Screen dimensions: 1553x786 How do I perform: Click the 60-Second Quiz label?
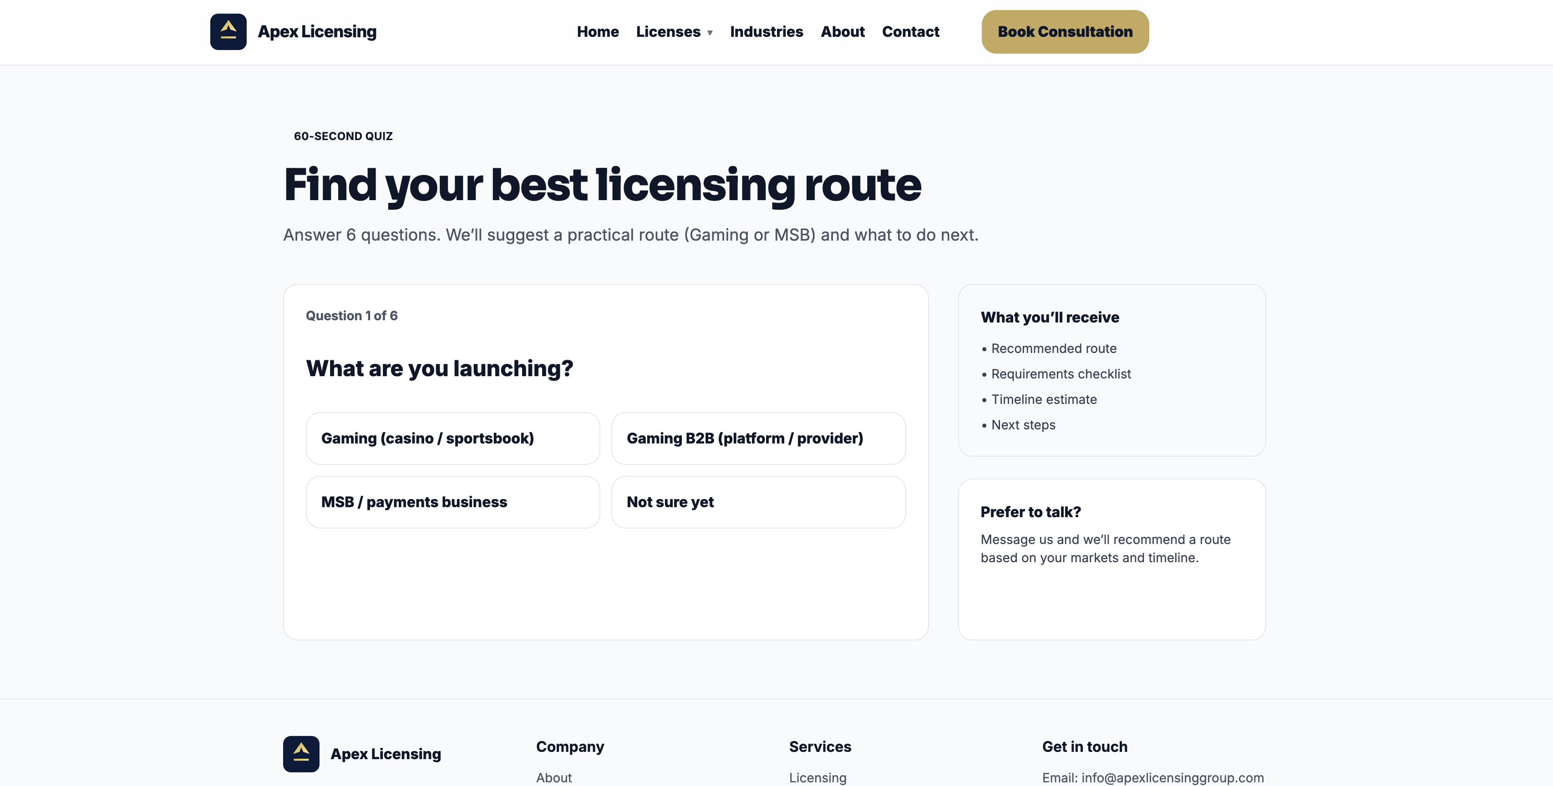343,136
